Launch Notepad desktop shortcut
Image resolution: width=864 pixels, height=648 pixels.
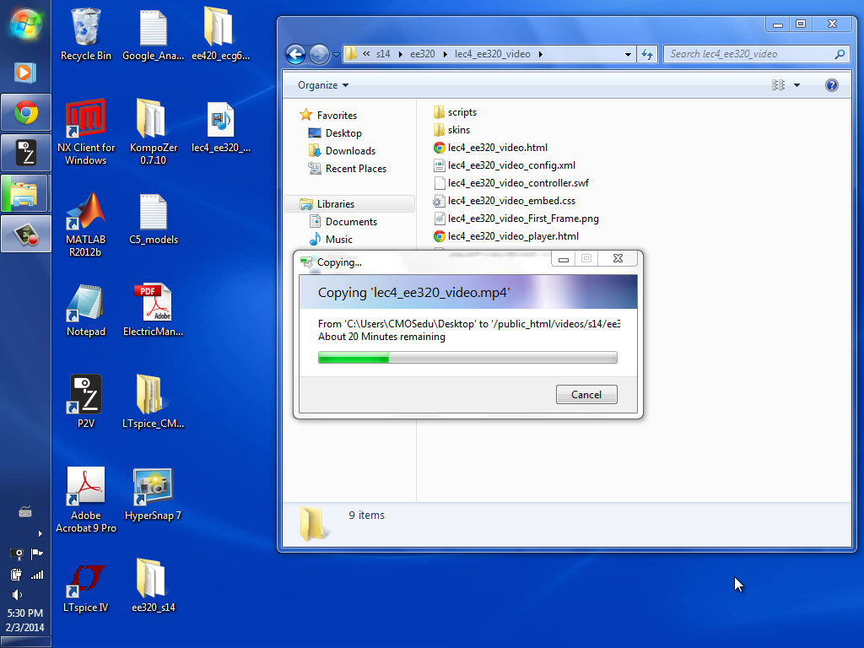click(x=85, y=310)
